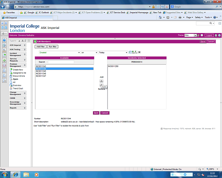Screen dimensions: 222x178
Task: Click the Search field in Available list
Action: tap(61, 62)
